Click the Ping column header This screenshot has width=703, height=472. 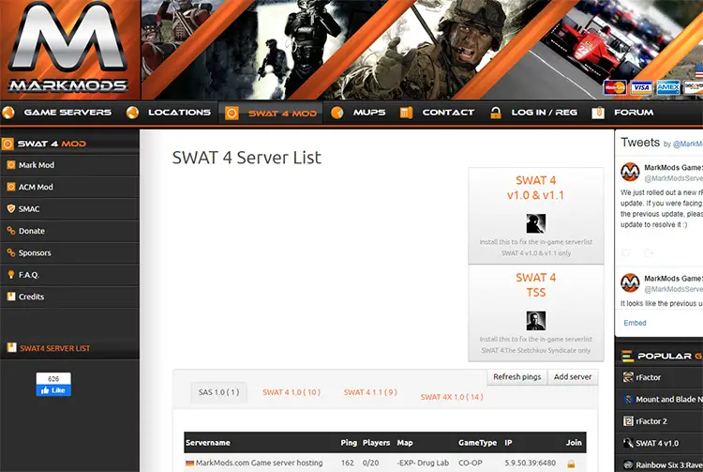349,443
